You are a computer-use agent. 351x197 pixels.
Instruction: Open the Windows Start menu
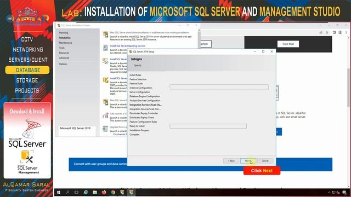(x=59, y=192)
